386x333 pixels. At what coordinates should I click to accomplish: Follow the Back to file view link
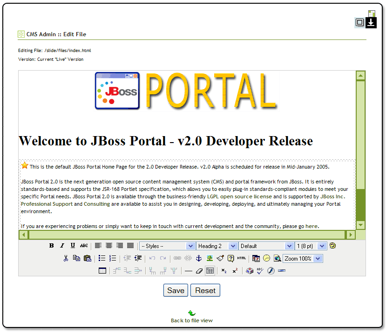[192, 320]
